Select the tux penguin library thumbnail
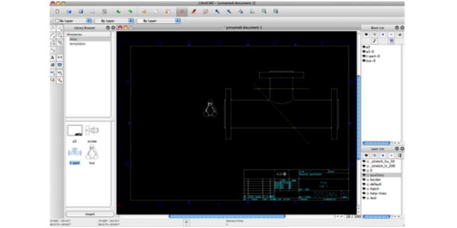Screen dimensions: 457x228 pyautogui.click(x=92, y=152)
